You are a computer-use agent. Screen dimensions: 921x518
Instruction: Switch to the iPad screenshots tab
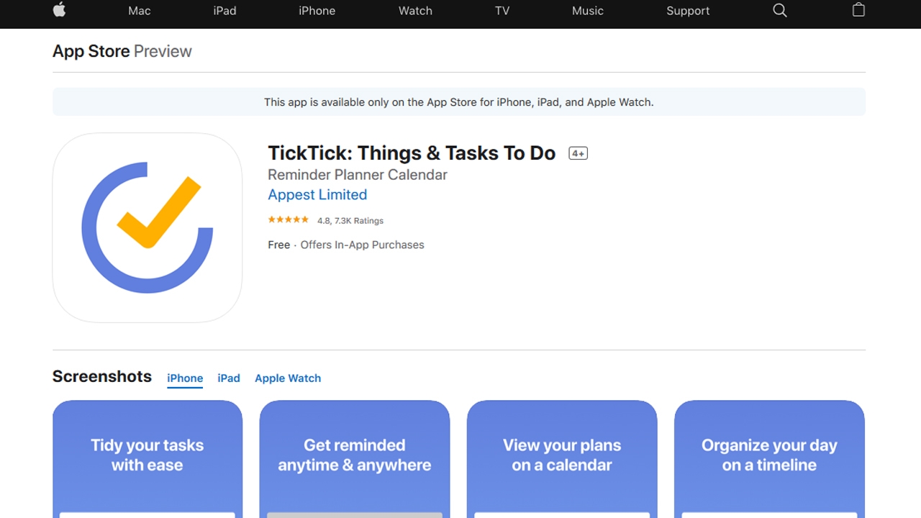[229, 378]
